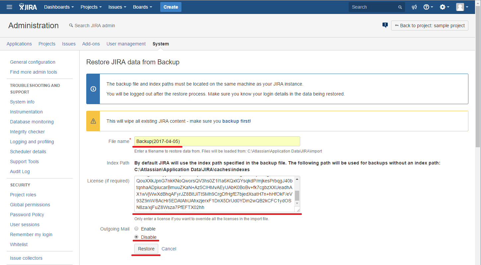This screenshot has width=481, height=265.
Task: Click the JIRA logo
Action: (28, 7)
